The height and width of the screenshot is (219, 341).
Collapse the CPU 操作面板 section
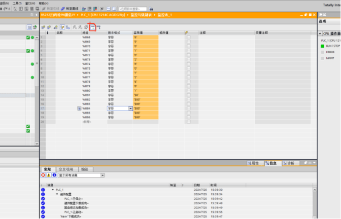pos(320,34)
